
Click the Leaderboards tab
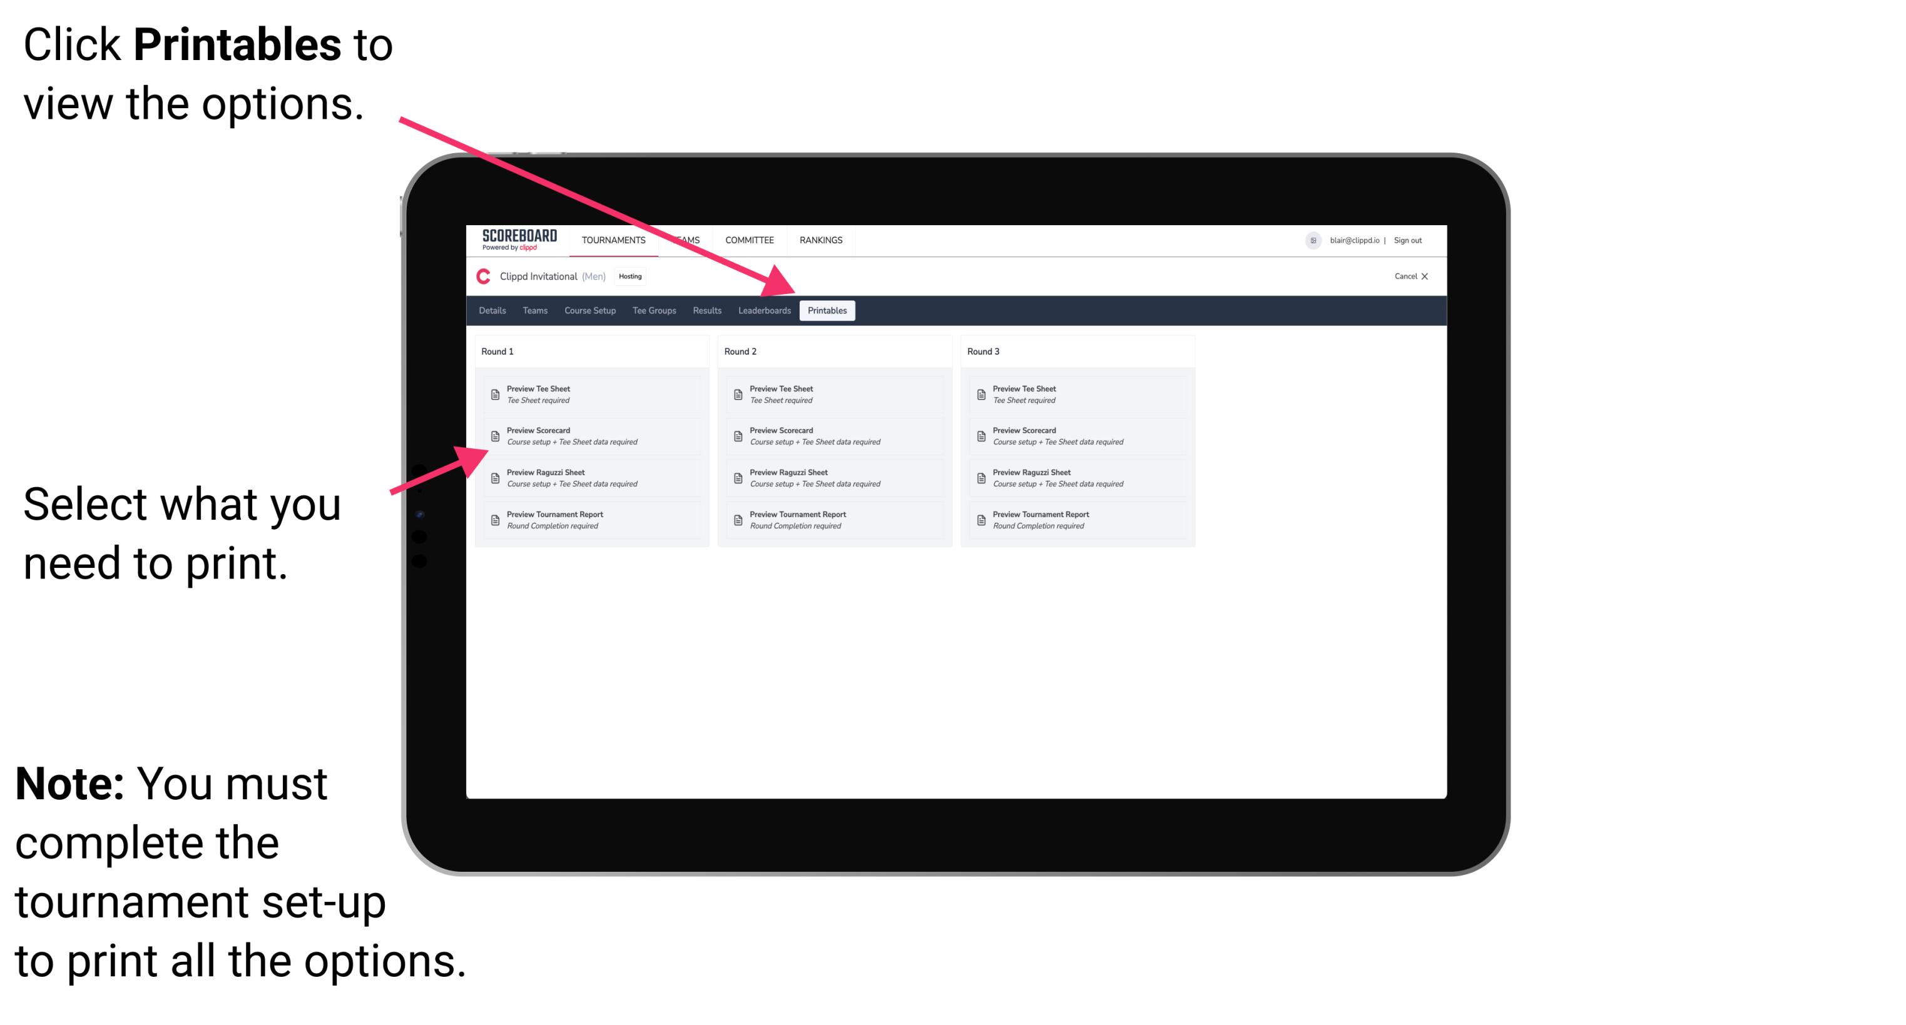(763, 311)
